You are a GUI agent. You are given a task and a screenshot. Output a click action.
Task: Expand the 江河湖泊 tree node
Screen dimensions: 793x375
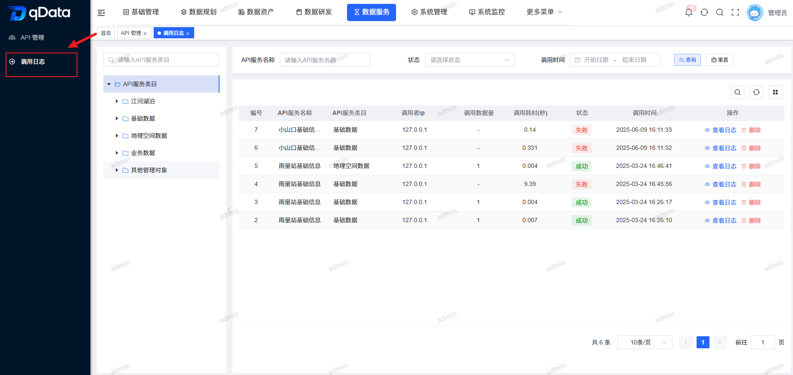pyautogui.click(x=117, y=101)
